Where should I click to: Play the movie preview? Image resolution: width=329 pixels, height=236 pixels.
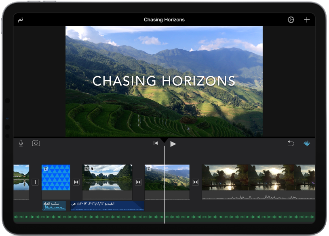click(x=173, y=143)
